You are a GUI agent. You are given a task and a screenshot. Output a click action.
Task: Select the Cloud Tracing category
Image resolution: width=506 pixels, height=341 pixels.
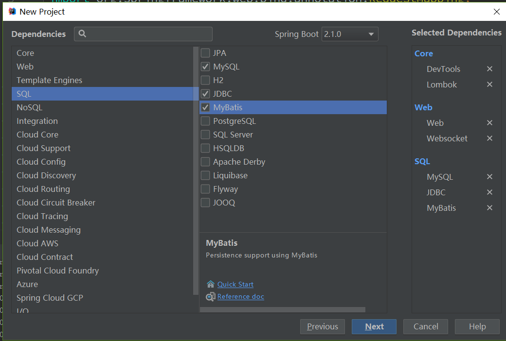coord(102,216)
